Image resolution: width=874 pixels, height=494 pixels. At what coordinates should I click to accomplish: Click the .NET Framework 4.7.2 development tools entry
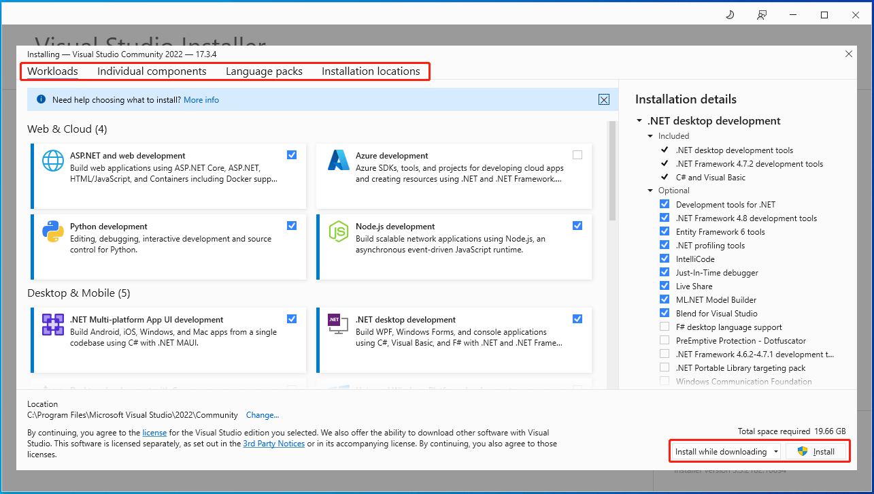pos(750,163)
